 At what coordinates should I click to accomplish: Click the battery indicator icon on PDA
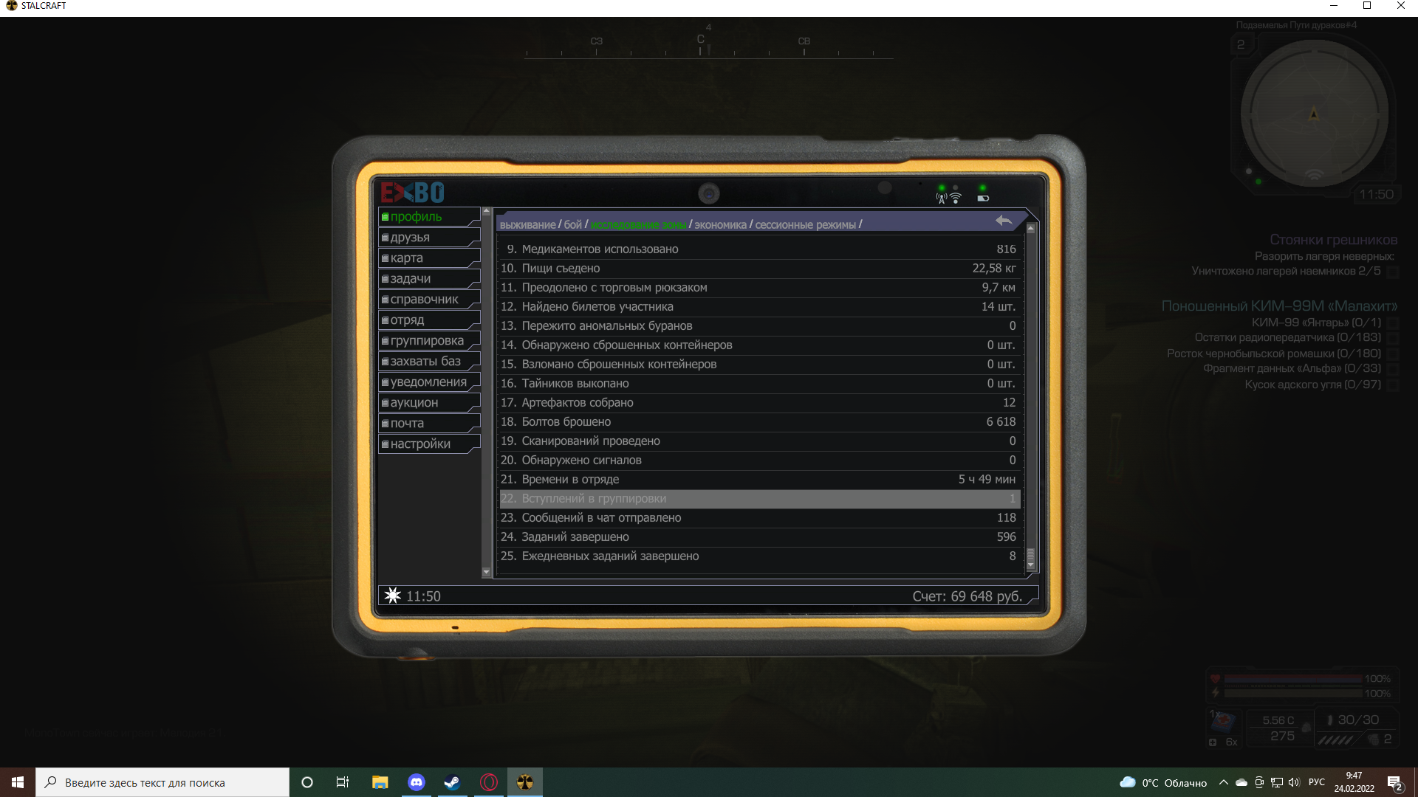[x=983, y=198]
